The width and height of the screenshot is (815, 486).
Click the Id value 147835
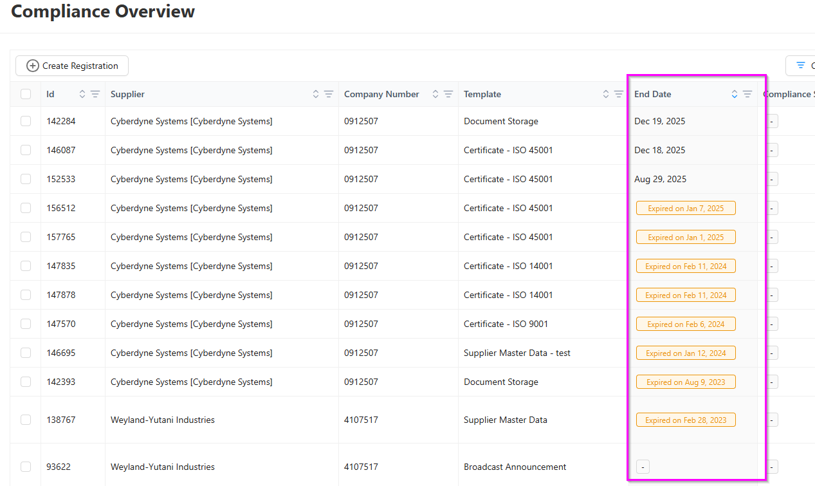click(x=60, y=266)
